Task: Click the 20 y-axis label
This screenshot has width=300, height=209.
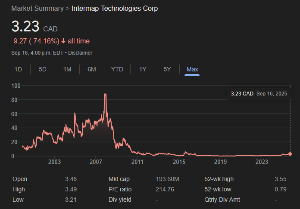Action: (x=14, y=142)
